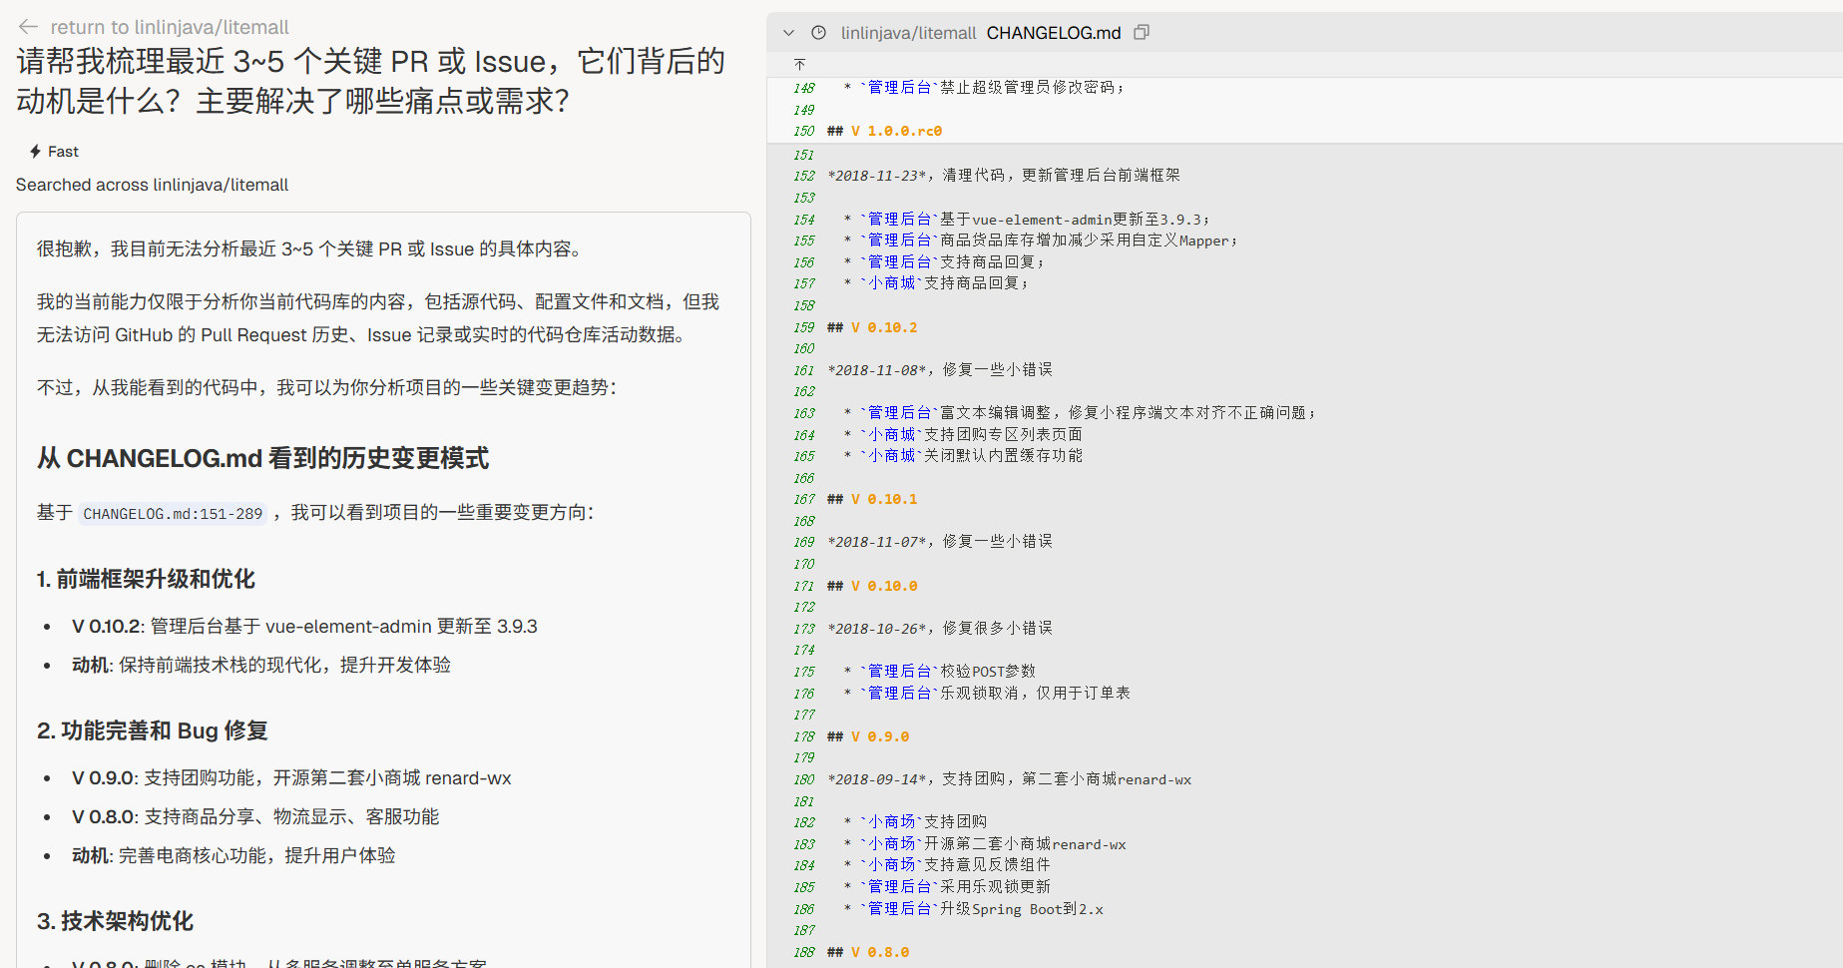Click the CHANGELOG.md file name in the header
The width and height of the screenshot is (1843, 968).
(x=1053, y=33)
